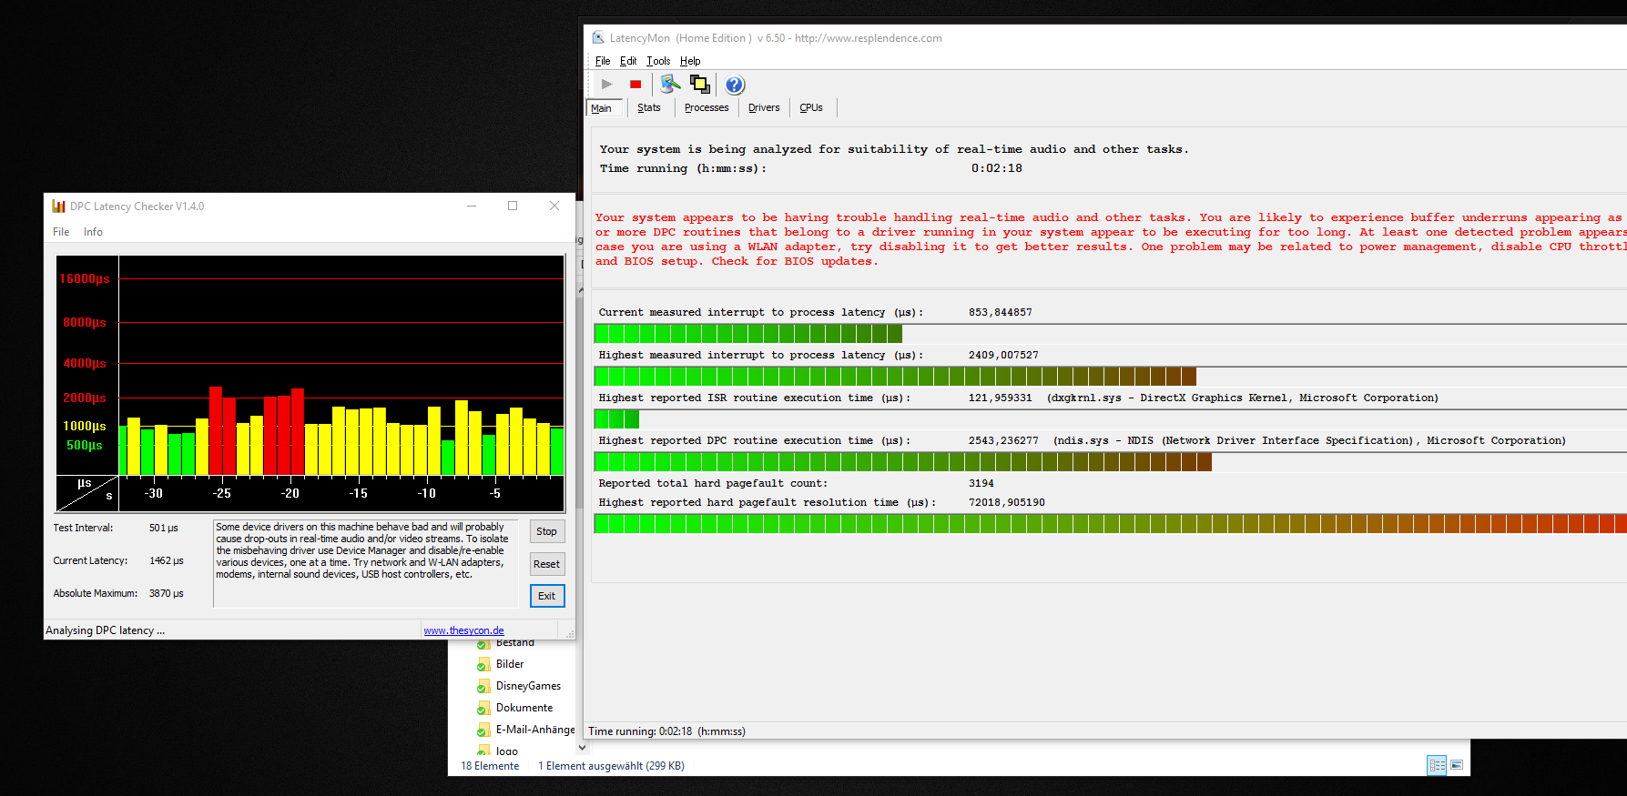Switch to the CPUs tab
Screen dimensions: 1627x796
coord(811,107)
